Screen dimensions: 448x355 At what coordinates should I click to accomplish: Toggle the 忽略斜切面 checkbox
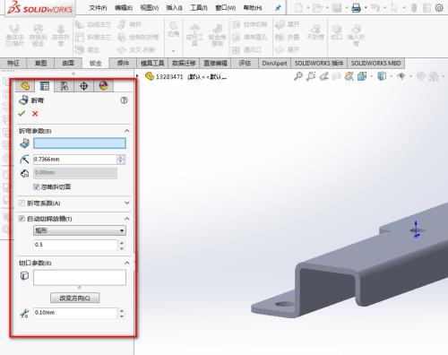pyautogui.click(x=37, y=187)
